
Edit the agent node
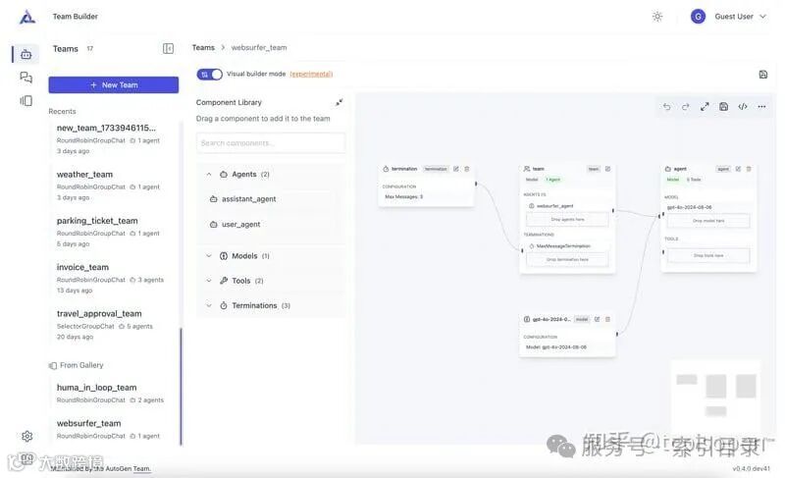pos(738,169)
